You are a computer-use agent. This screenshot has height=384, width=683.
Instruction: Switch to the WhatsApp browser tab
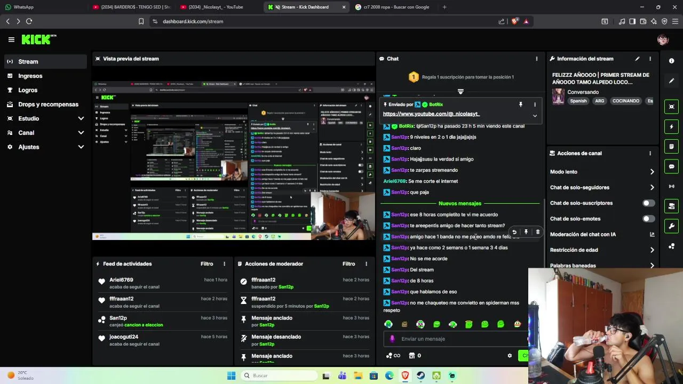[43, 7]
